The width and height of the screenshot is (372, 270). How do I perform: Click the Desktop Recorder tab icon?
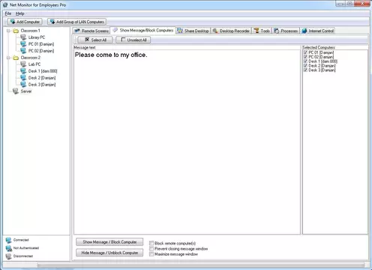coord(215,31)
